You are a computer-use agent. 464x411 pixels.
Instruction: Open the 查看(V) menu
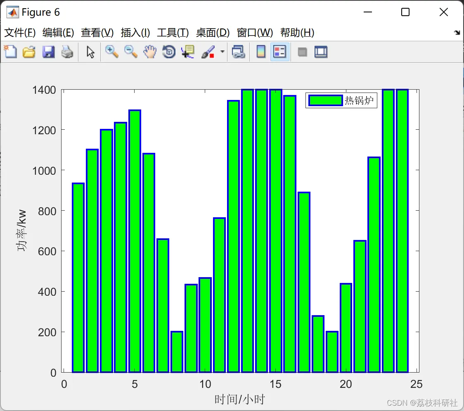tap(97, 33)
